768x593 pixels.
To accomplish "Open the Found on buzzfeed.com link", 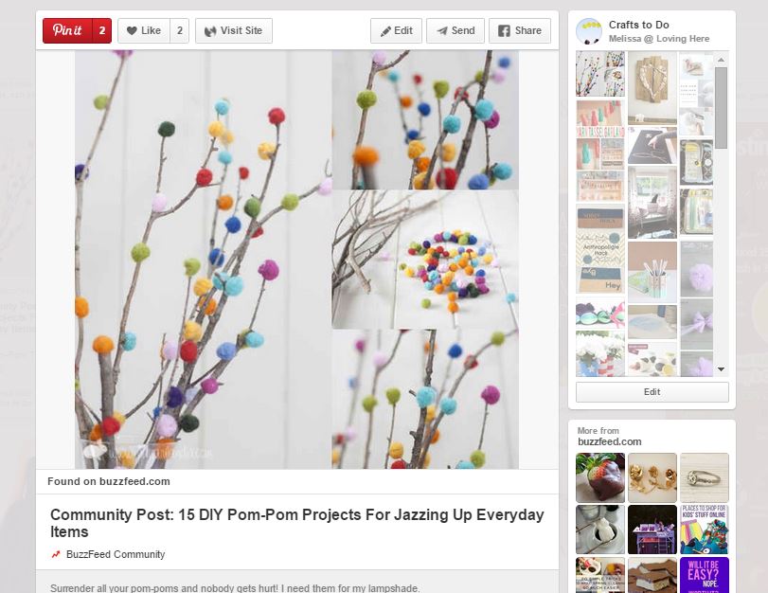I will coord(109,481).
